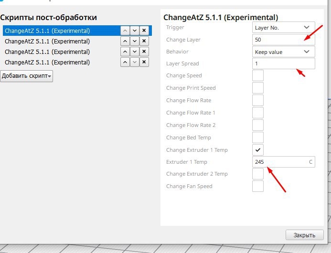Move third ChangeAtZ script up
The image size is (331, 253).
click(125, 52)
